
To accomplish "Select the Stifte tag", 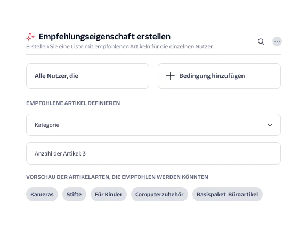I will [x=74, y=194].
